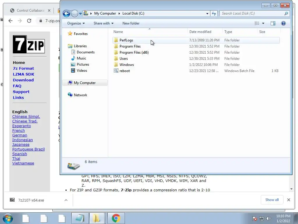Image resolution: width=298 pixels, height=224 pixels.
Task: Open the Notepad taskbar item
Action: [x=80, y=218]
